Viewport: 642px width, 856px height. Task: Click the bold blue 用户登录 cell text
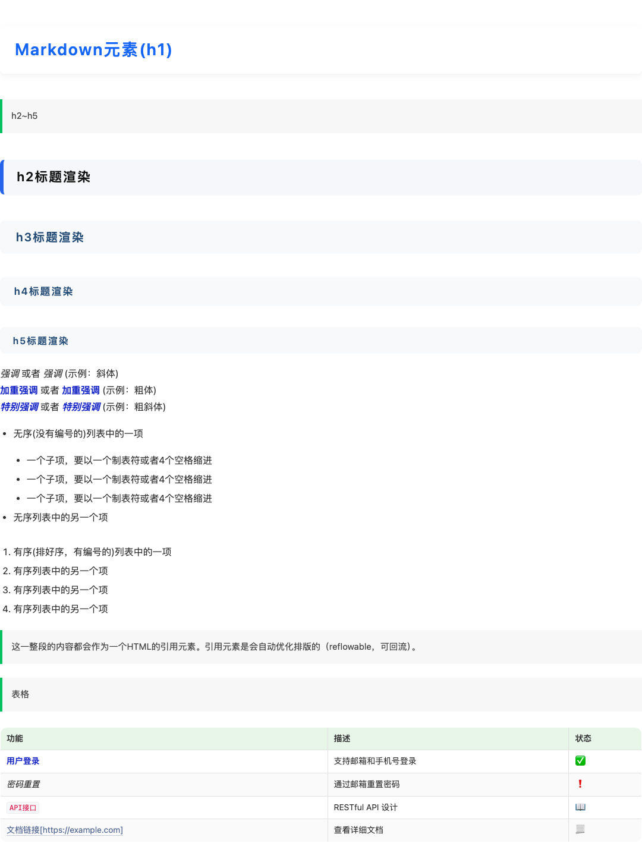23,761
